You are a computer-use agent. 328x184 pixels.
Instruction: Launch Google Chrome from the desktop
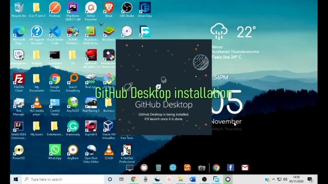click(55, 82)
